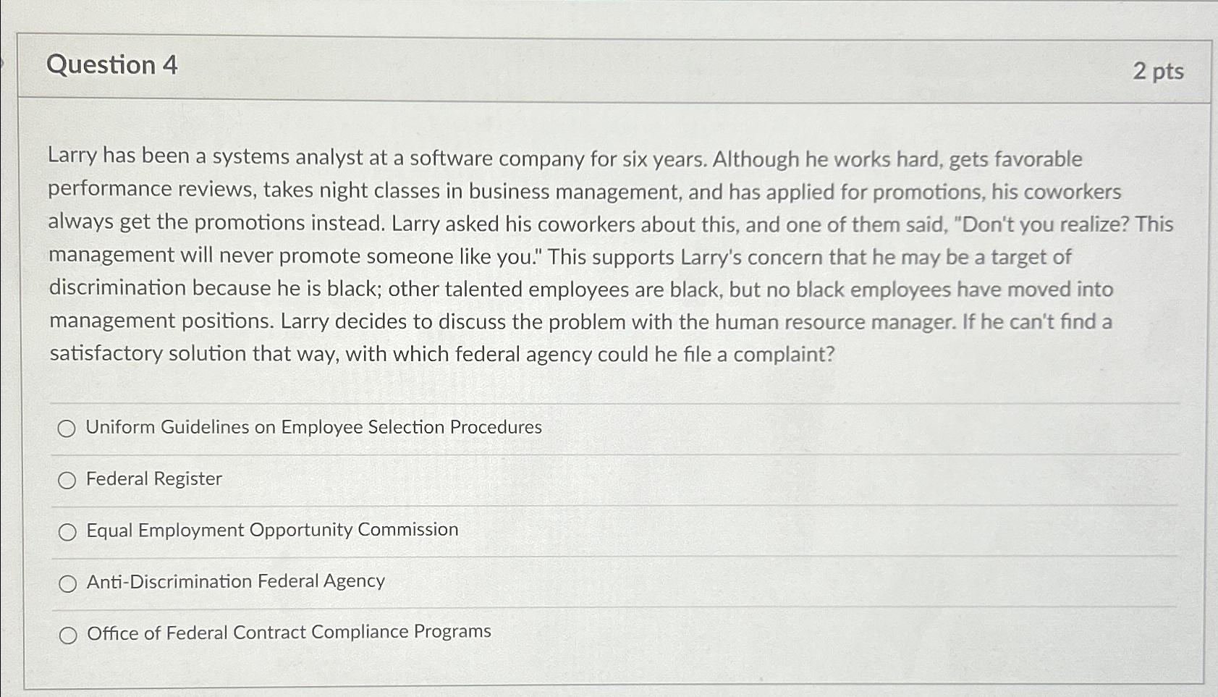Click the radio button beside Federal Register
Screen dimensions: 1218x697
[x=69, y=480]
